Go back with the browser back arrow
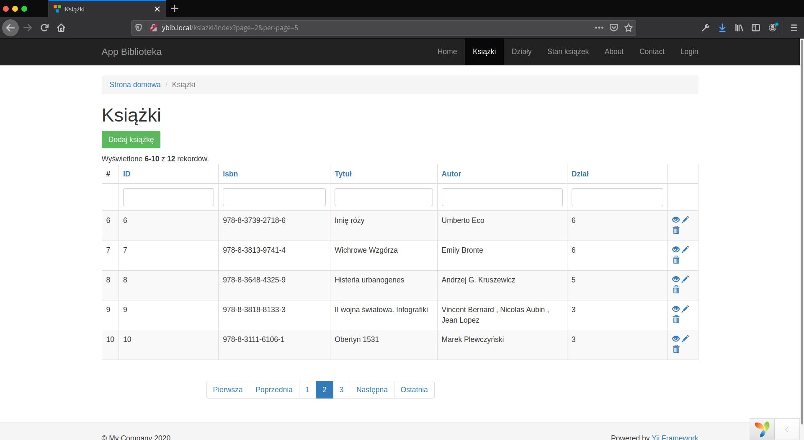This screenshot has height=440, width=804. pyautogui.click(x=10, y=28)
